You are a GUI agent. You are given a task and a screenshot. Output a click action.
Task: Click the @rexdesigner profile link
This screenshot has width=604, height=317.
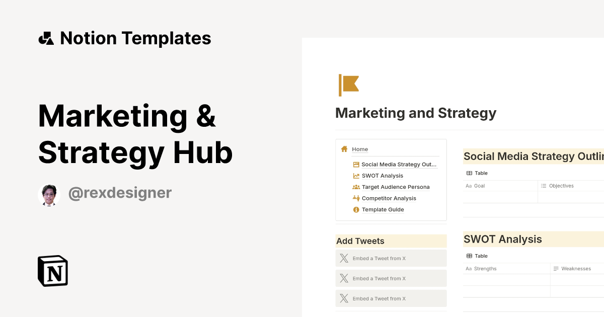120,192
